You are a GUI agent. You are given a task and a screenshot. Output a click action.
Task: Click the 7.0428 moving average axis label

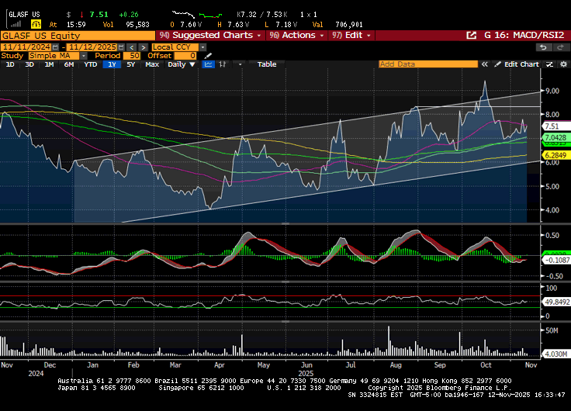click(x=555, y=137)
